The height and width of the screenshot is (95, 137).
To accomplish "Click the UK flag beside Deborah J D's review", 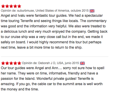I will [82, 63].
